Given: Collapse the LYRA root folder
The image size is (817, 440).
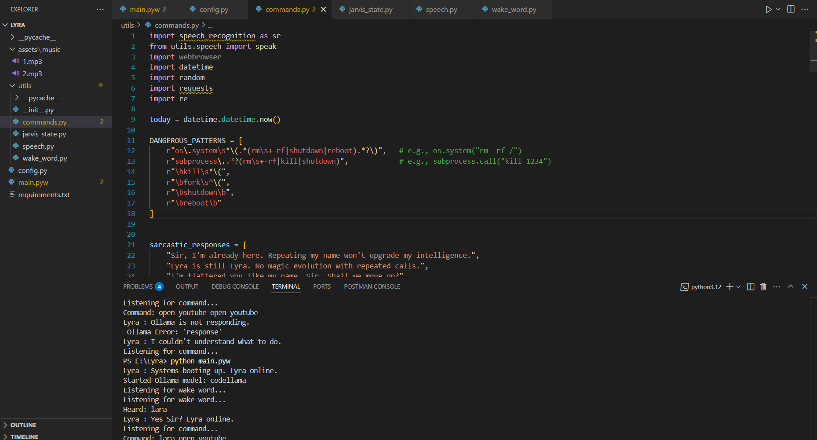Looking at the screenshot, I should pos(5,25).
